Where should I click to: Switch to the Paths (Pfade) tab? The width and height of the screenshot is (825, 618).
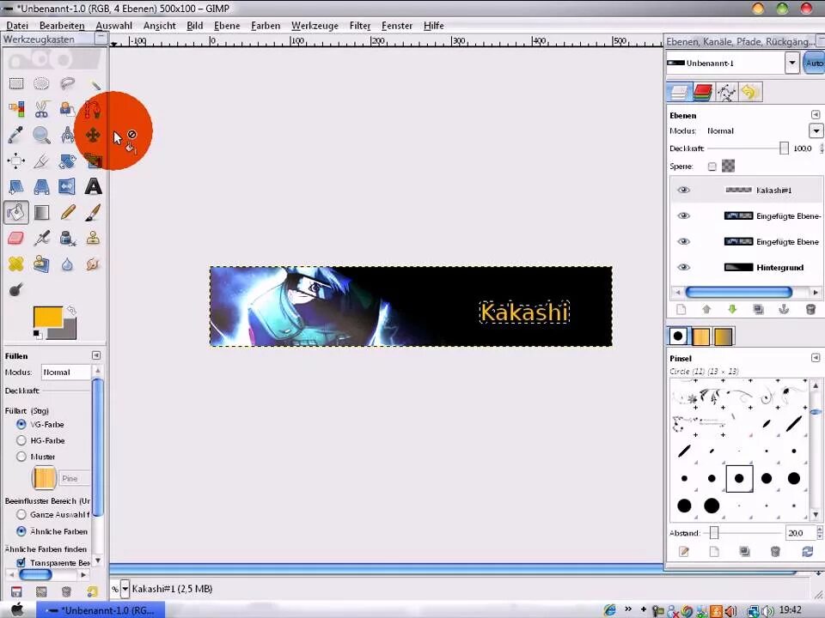(x=727, y=93)
